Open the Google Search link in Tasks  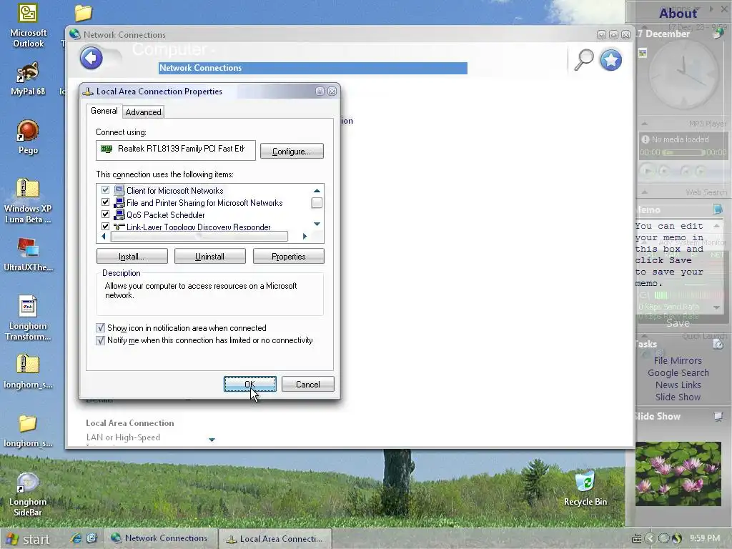(678, 372)
